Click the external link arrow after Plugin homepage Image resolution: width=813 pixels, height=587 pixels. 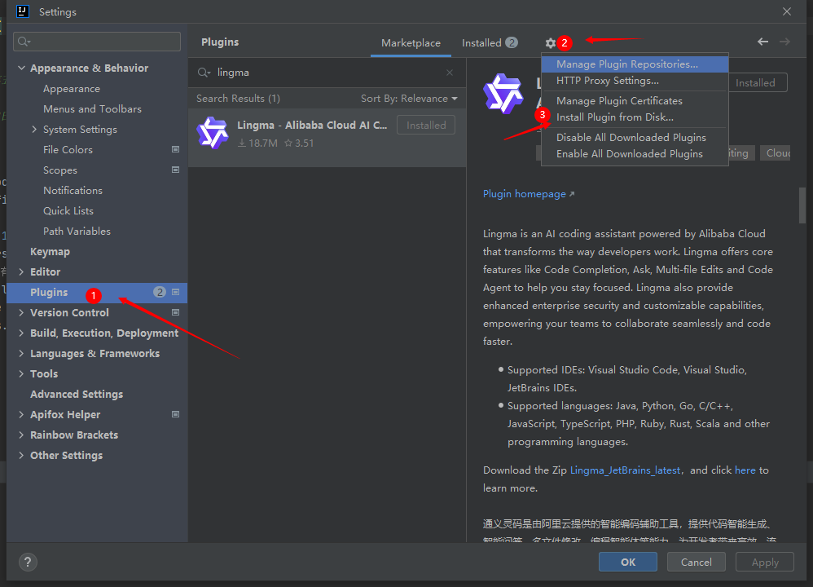click(572, 194)
